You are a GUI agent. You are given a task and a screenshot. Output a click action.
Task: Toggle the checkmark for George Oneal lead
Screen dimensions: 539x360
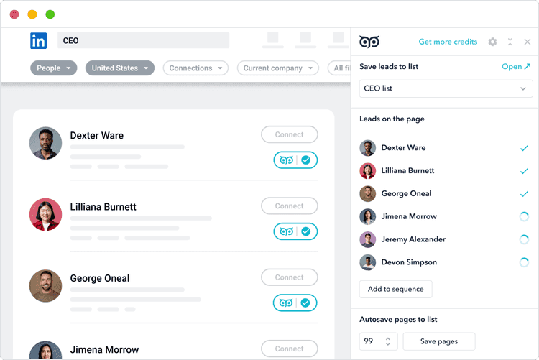524,194
